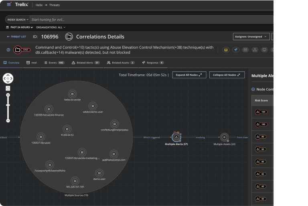Click the monitor endpoint action icon
Viewport: 308px width, 206px height.
(x=264, y=50)
